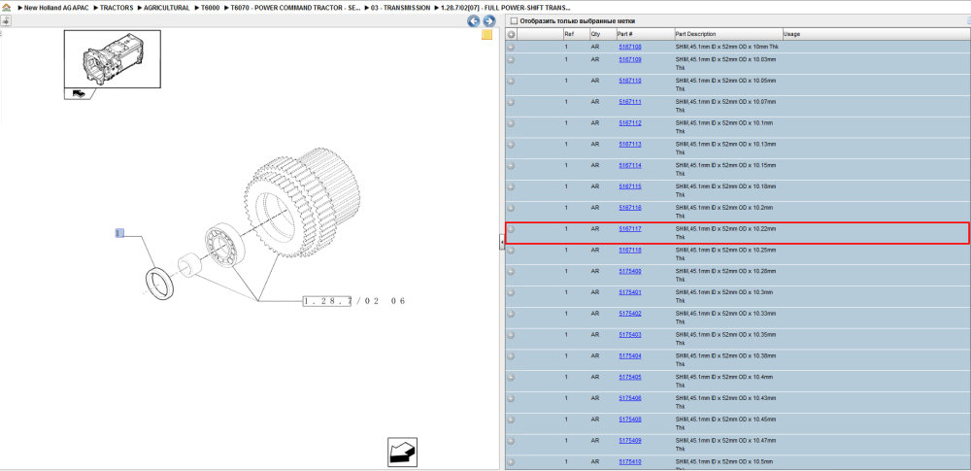Viewport: 971px width, 471px height.
Task: Click the large arrow icon at diagram bottom
Action: point(403,452)
